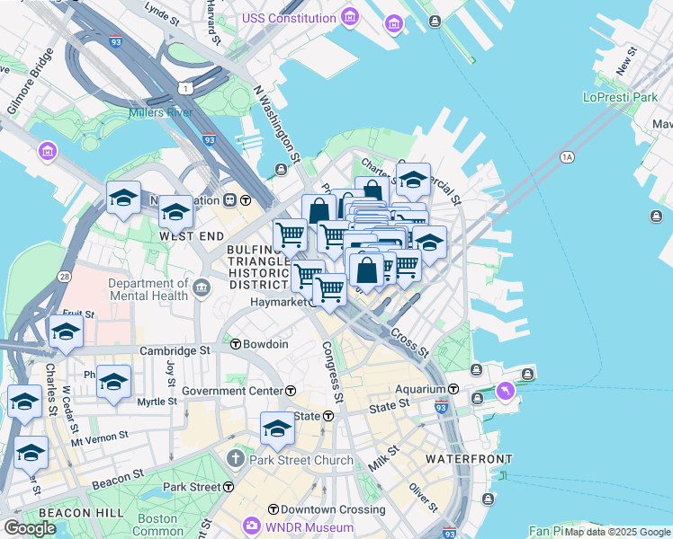Screen dimensions: 673x539
Task: Click the Cambridge St label
Action: tap(175, 350)
